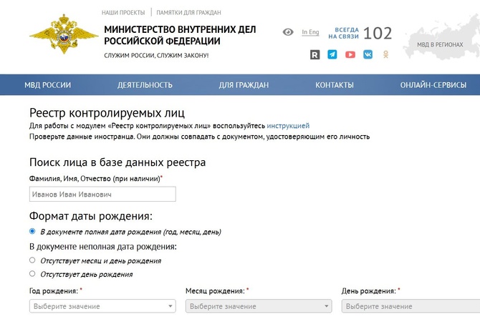Open the VK social icon
Screen dimensions: 480x319
pos(368,54)
